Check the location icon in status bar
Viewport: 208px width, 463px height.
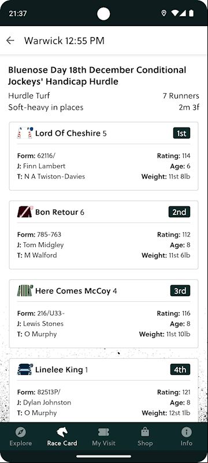tap(164, 13)
